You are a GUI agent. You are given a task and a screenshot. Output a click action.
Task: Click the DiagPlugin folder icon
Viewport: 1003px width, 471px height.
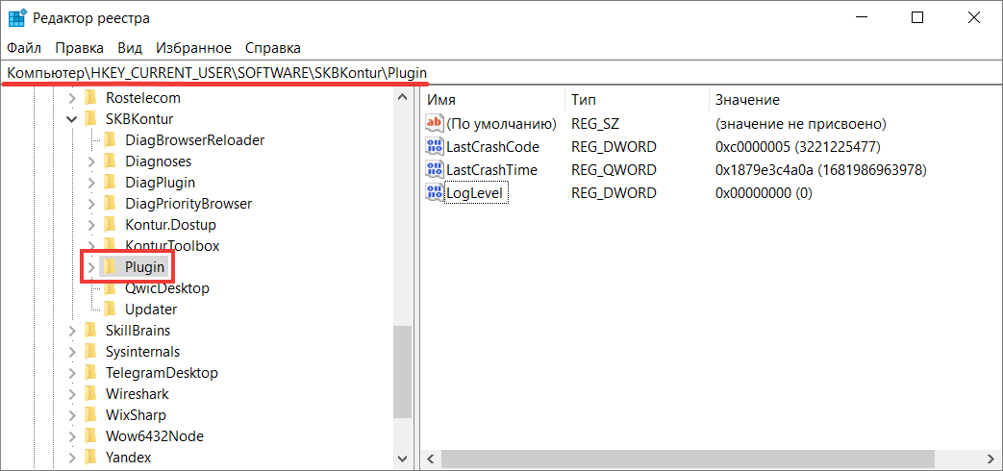[x=110, y=182]
